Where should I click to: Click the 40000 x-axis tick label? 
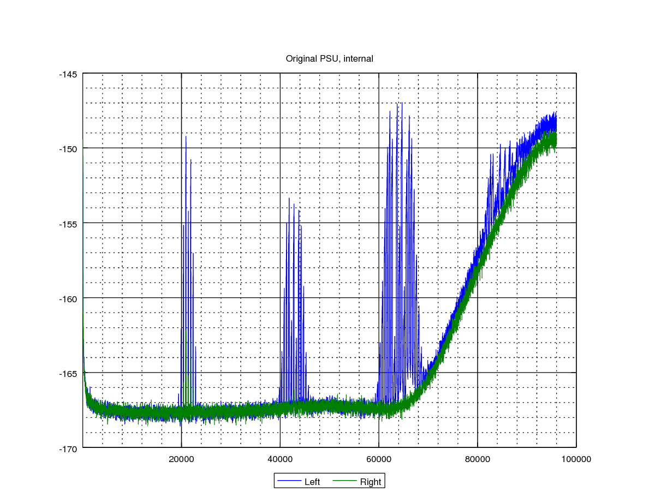pyautogui.click(x=280, y=460)
